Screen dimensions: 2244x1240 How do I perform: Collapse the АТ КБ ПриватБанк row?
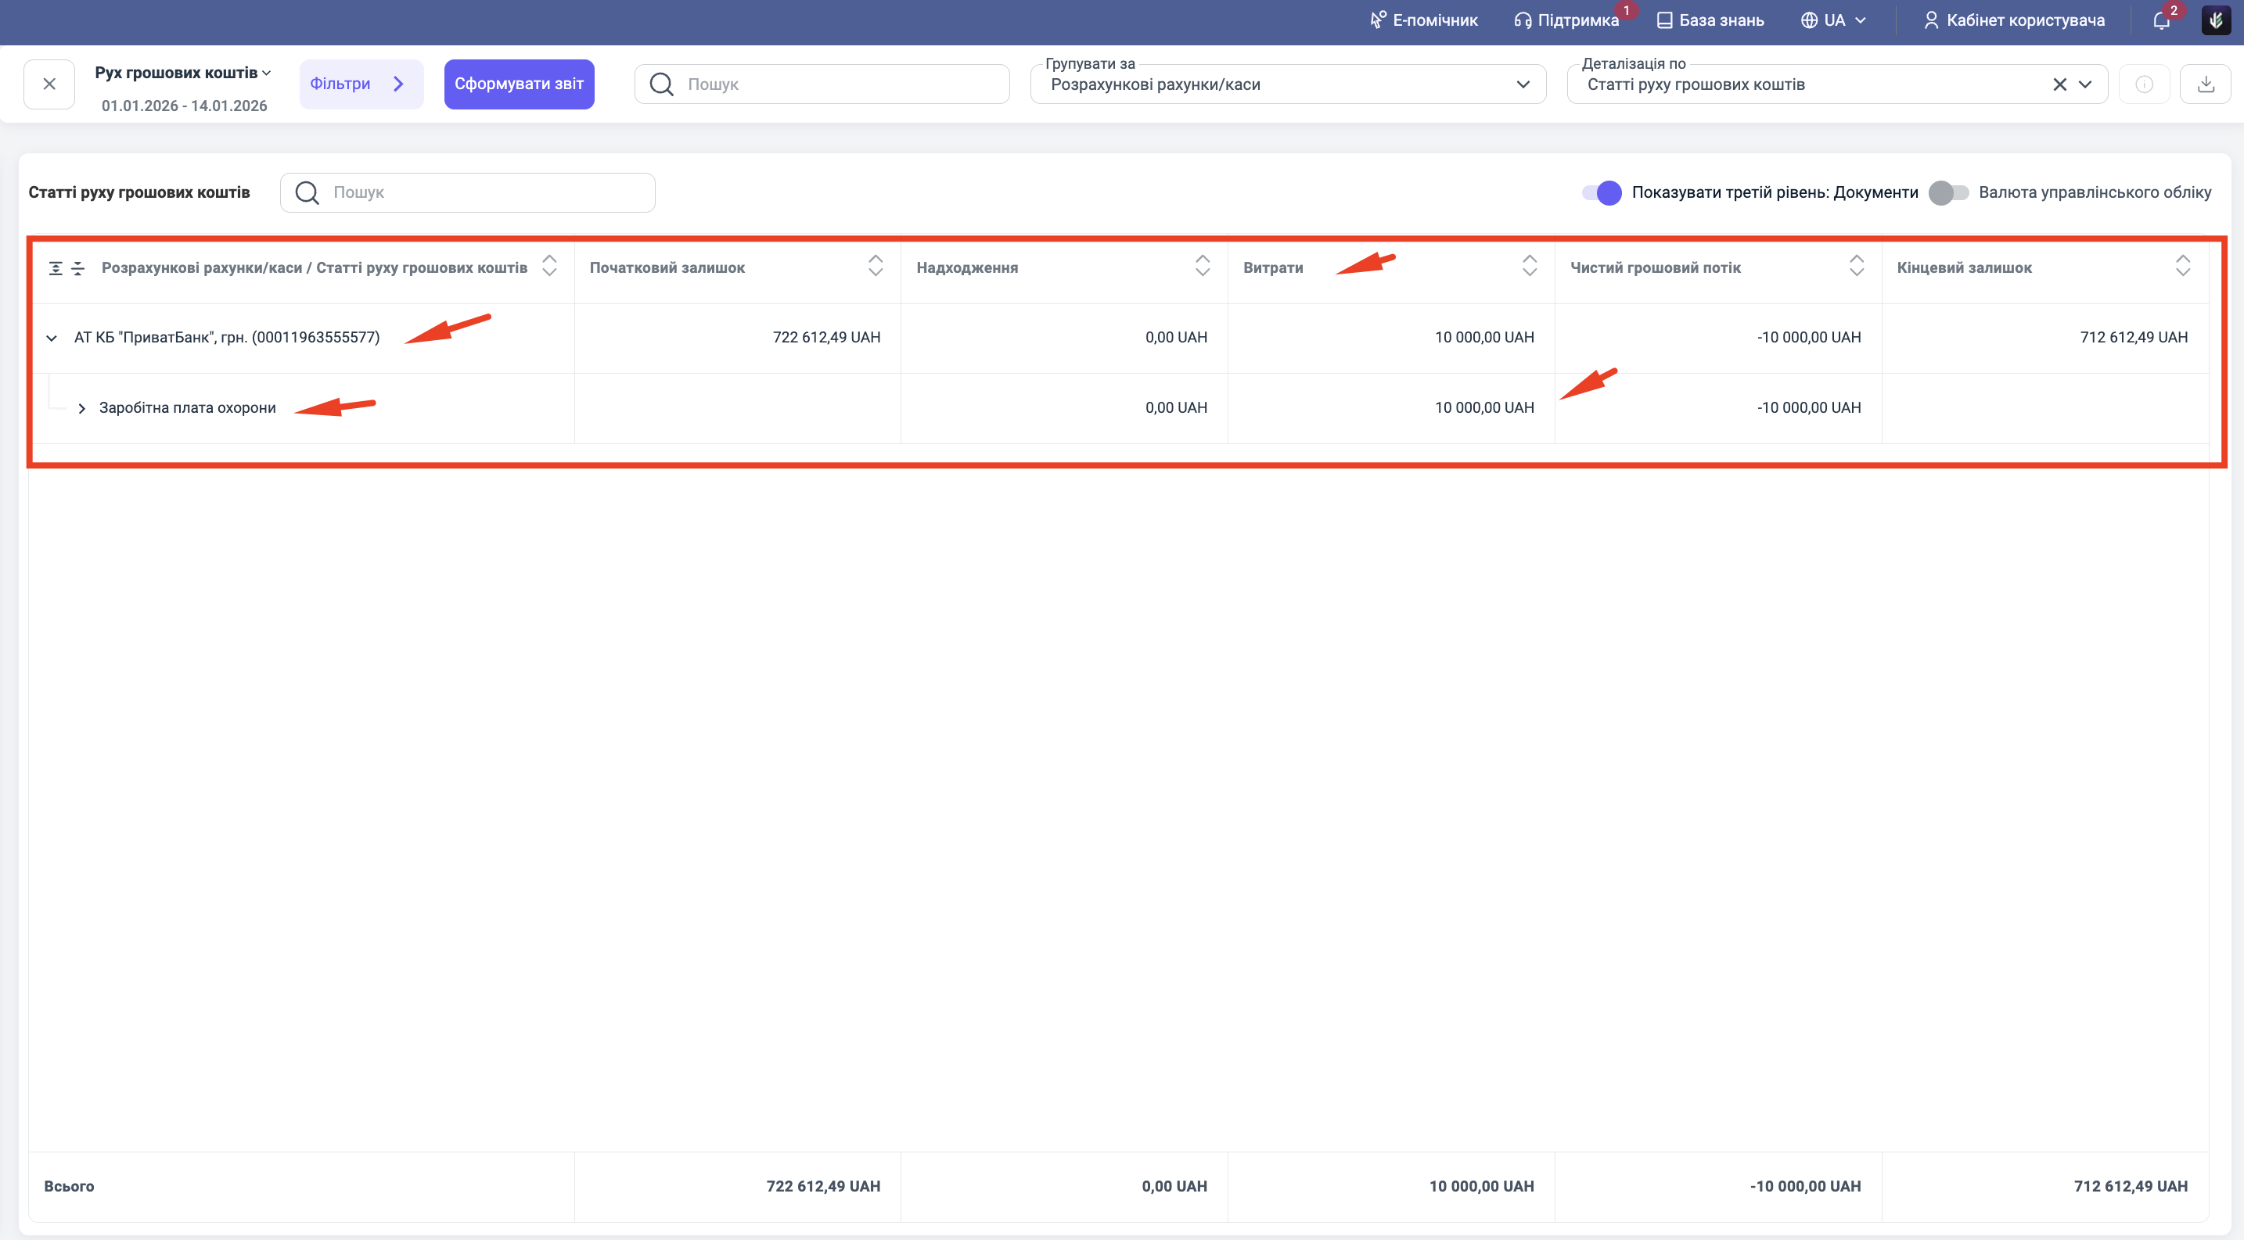[x=52, y=338]
